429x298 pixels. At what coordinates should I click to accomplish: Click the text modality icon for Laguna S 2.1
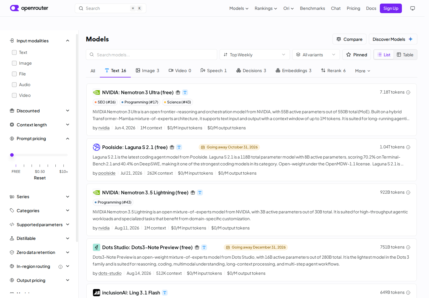click(x=179, y=147)
